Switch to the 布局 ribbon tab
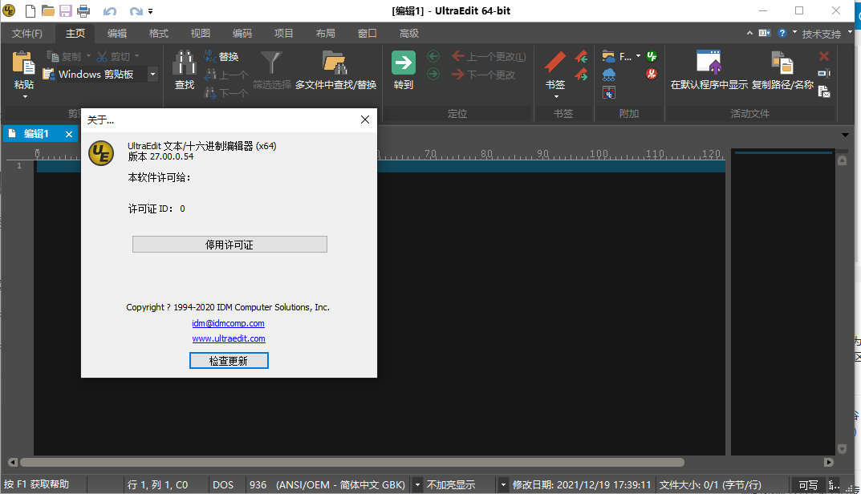This screenshot has height=494, width=861. (x=326, y=34)
